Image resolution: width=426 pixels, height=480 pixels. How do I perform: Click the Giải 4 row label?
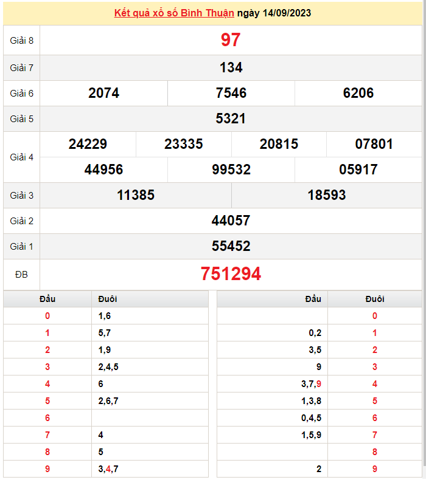point(21,157)
